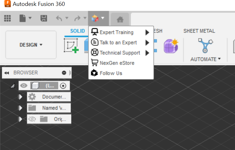
Task: Switch to the SHEET METAL tab
Action: [199, 31]
